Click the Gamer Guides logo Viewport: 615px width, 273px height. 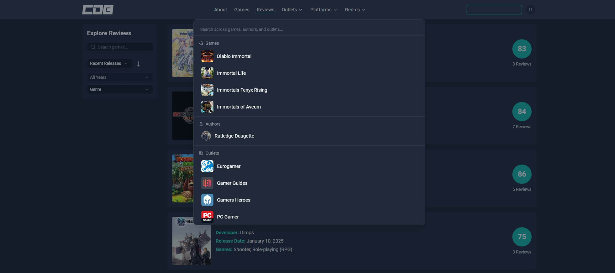(207, 183)
